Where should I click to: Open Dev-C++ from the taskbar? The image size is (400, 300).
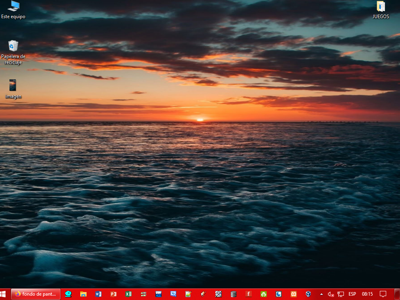pyautogui.click(x=158, y=294)
